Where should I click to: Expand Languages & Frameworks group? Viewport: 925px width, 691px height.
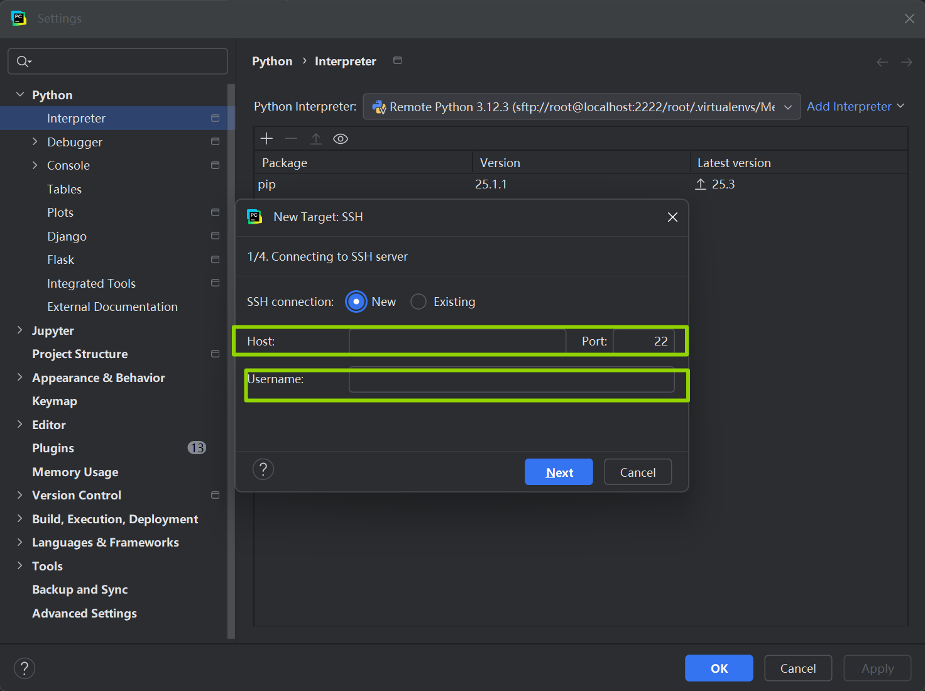click(x=20, y=542)
